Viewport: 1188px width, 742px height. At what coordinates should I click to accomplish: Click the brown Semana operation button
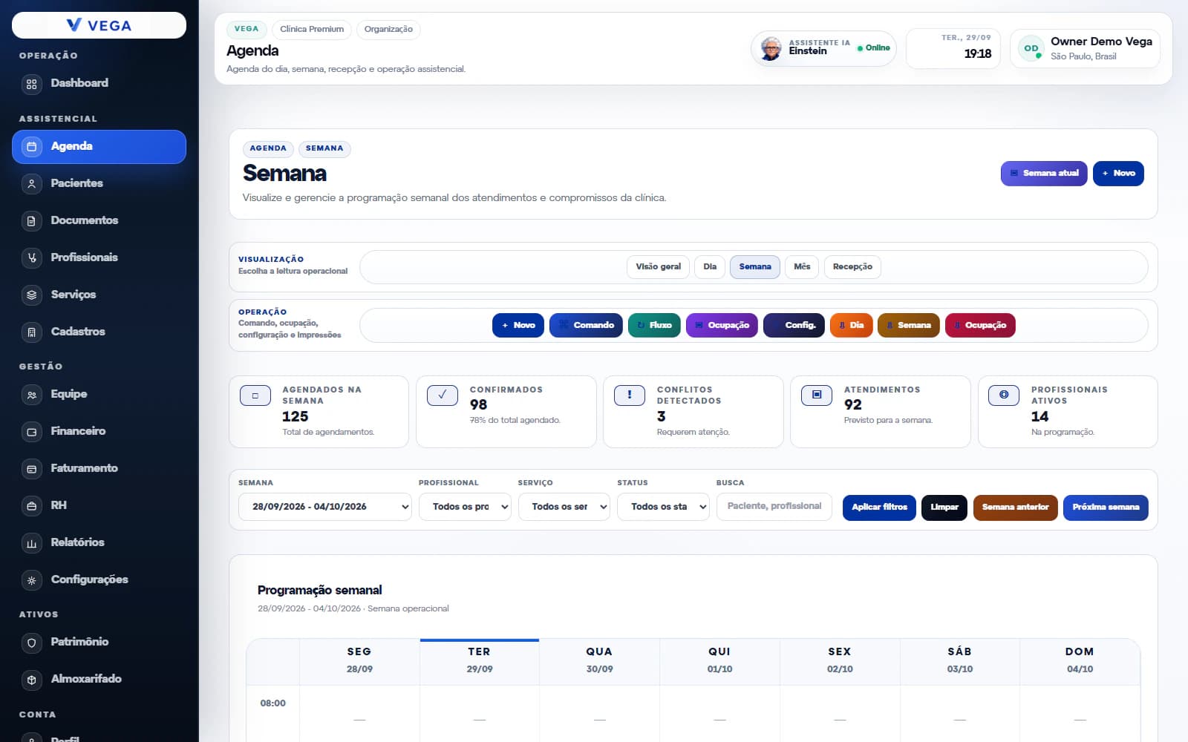909,326
